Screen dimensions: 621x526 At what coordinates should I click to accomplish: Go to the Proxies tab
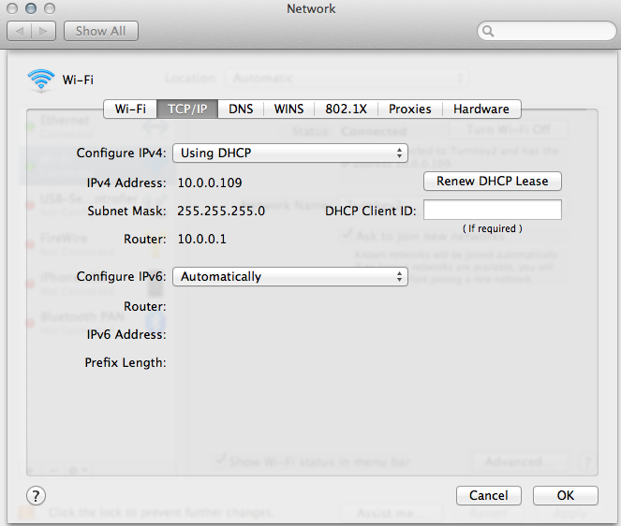coord(410,109)
